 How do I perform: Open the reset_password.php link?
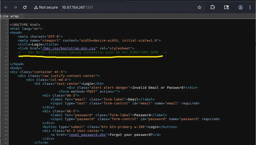(x=87, y=135)
